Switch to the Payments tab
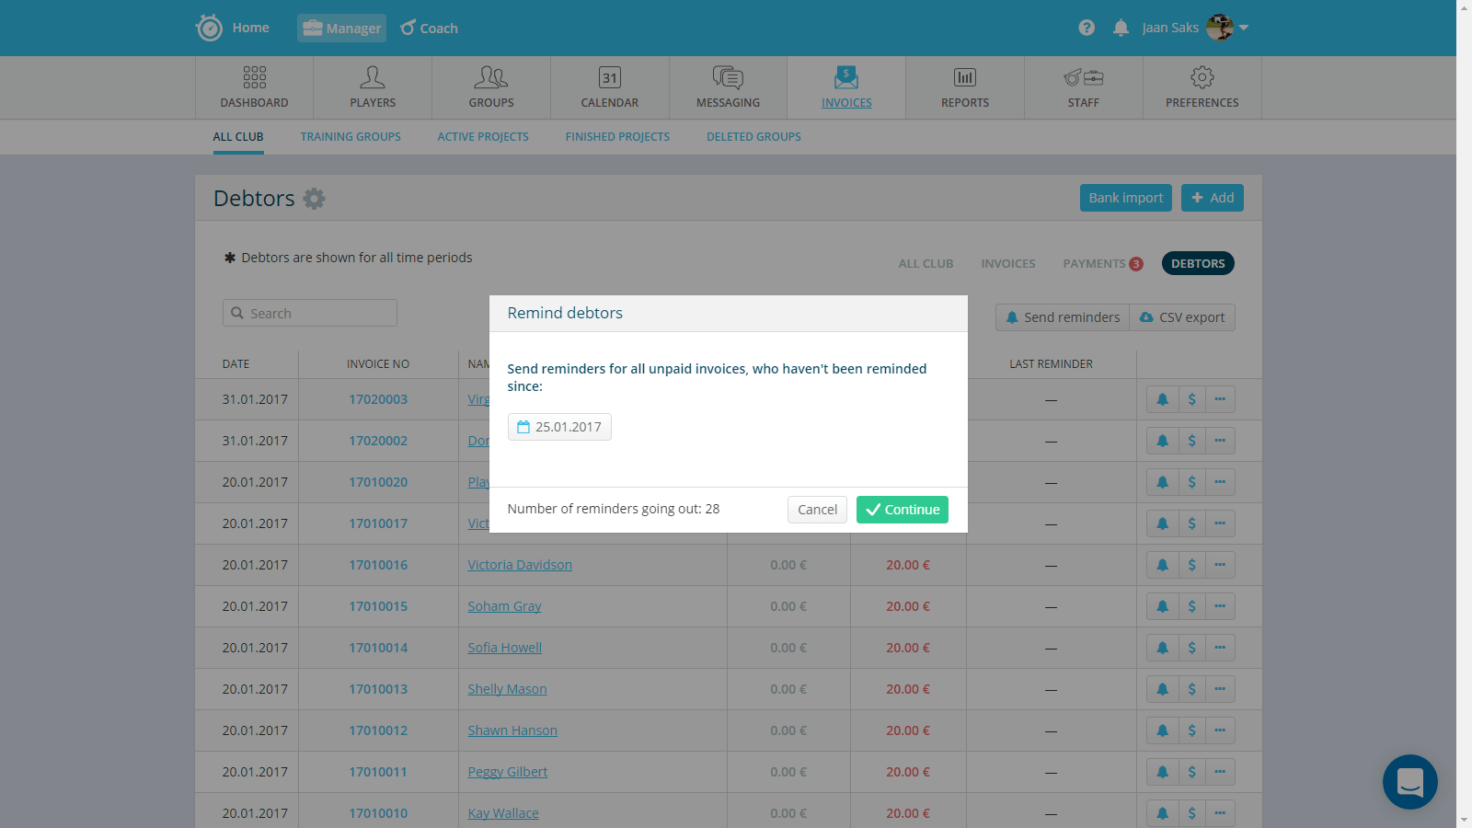The height and width of the screenshot is (828, 1472). tap(1094, 263)
